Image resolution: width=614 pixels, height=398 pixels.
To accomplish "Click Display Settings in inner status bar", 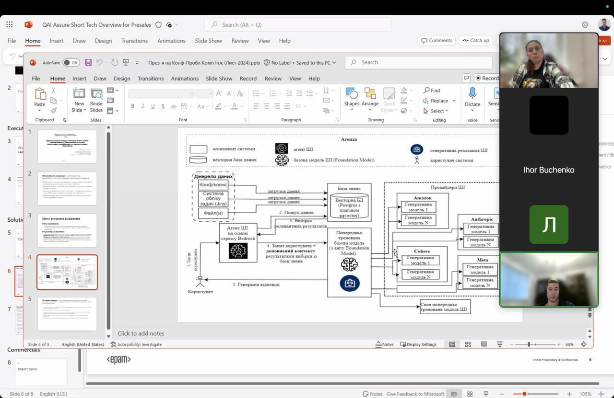I will click(418, 344).
